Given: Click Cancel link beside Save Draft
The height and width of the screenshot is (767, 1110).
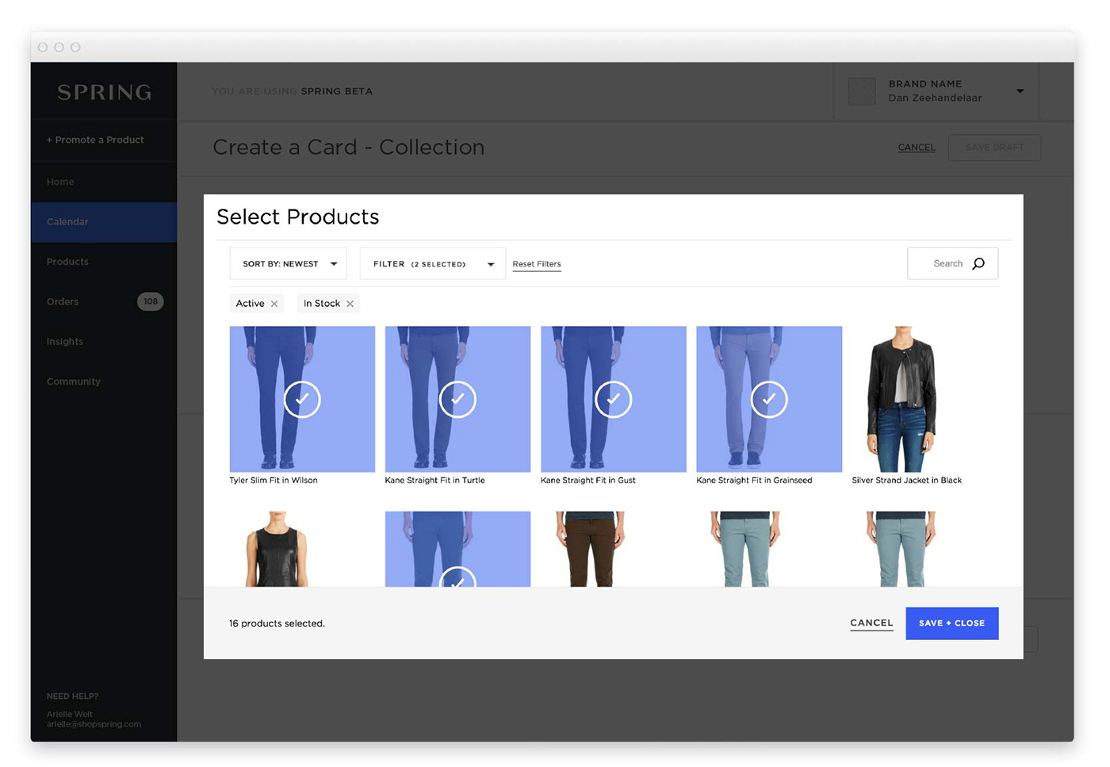Looking at the screenshot, I should (917, 148).
